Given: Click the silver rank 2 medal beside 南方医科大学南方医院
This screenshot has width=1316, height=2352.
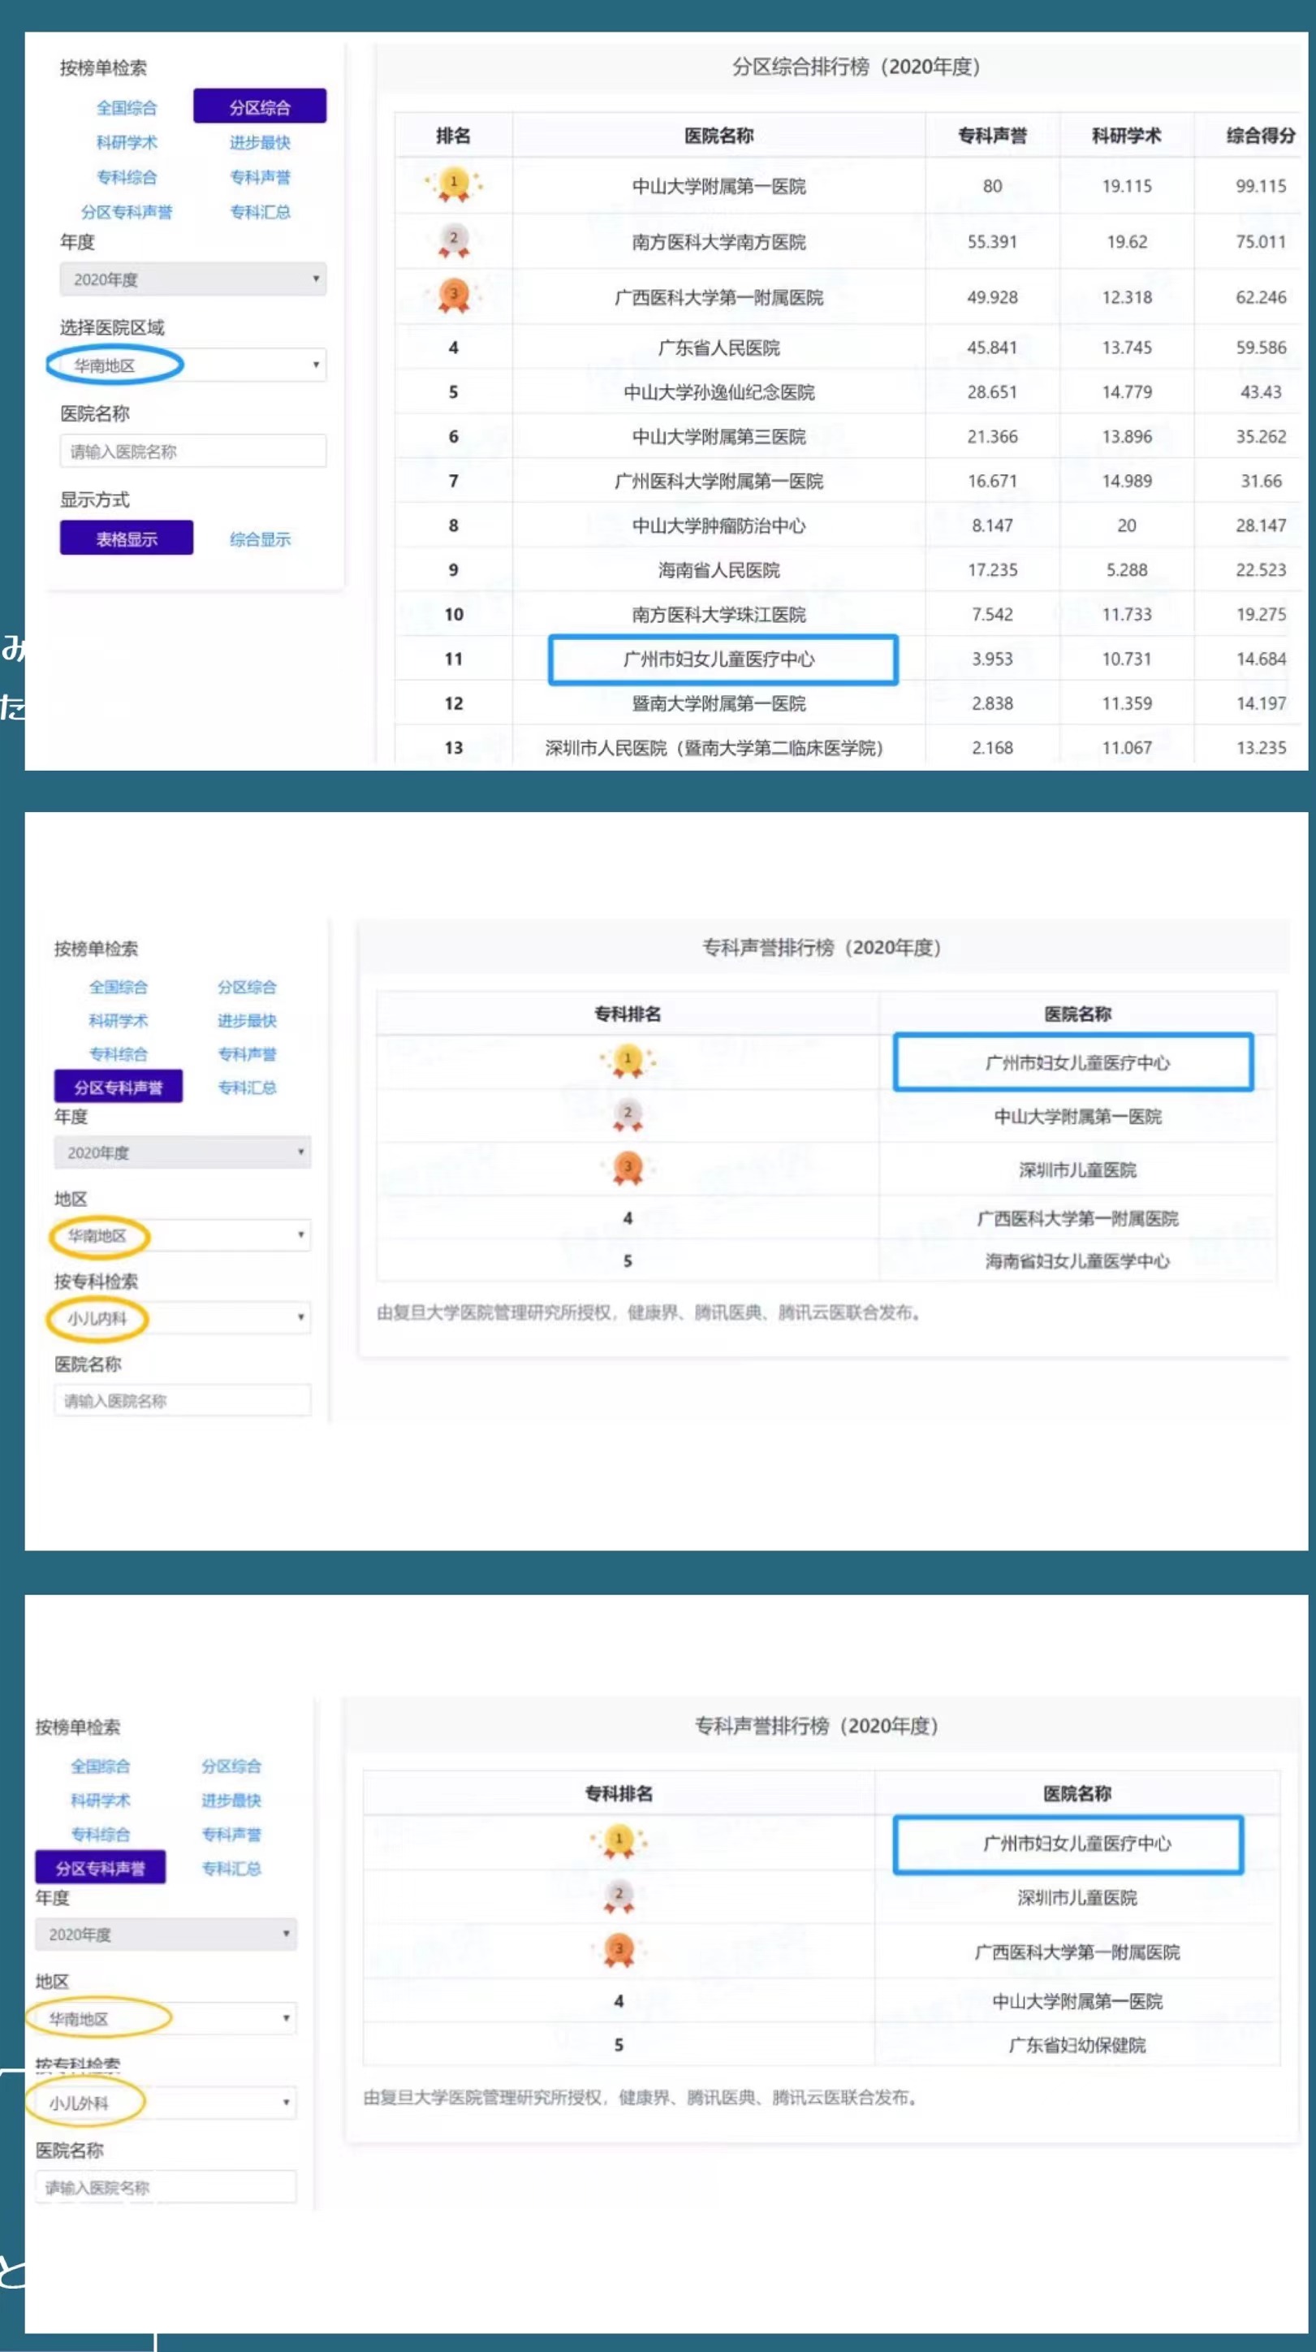Looking at the screenshot, I should pyautogui.click(x=454, y=240).
